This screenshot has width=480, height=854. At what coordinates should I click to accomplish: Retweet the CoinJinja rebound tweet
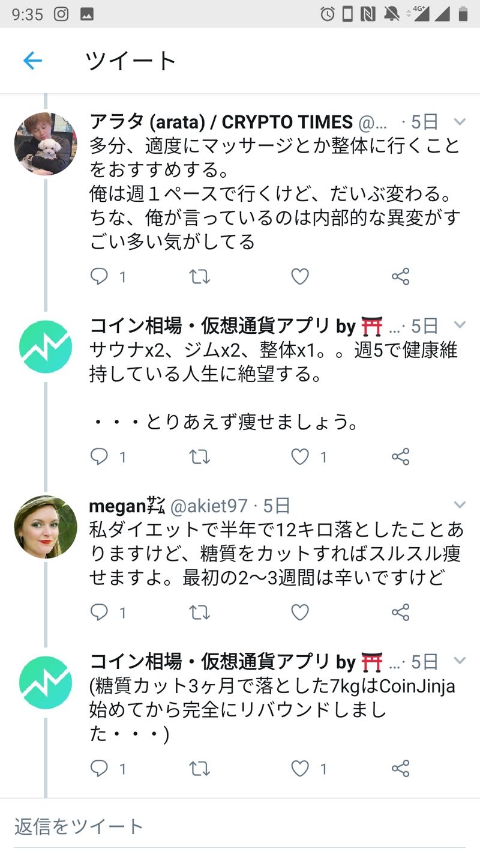pos(199,768)
